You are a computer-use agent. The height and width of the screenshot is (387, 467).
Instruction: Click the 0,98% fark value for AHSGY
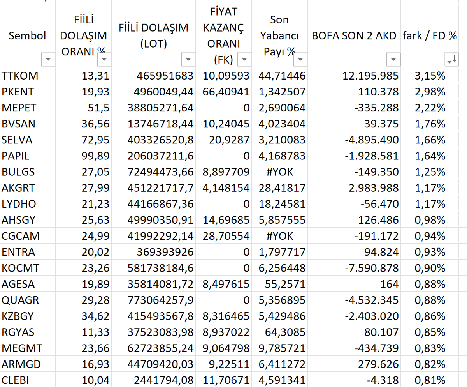tap(430, 220)
